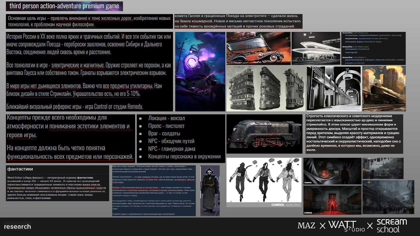
Task: Click the Control screenshot with red doorway
Action: (332, 200)
